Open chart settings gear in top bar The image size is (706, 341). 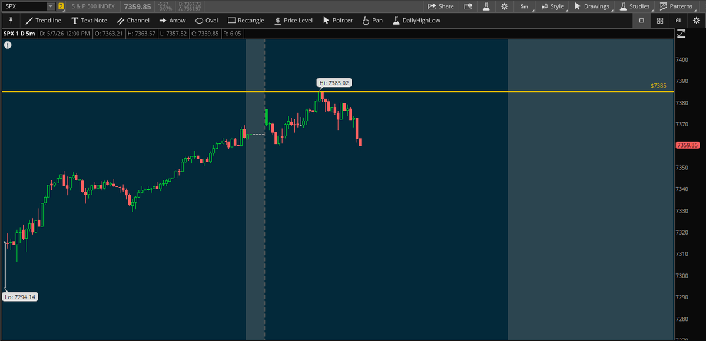point(504,6)
